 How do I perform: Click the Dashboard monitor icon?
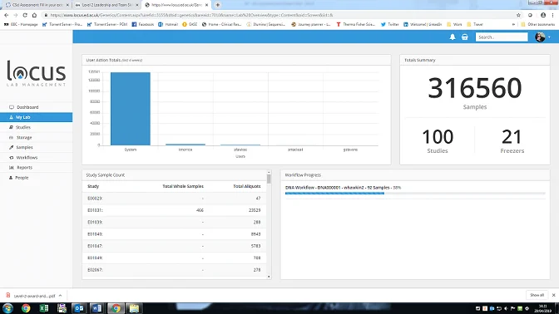[x=12, y=107]
